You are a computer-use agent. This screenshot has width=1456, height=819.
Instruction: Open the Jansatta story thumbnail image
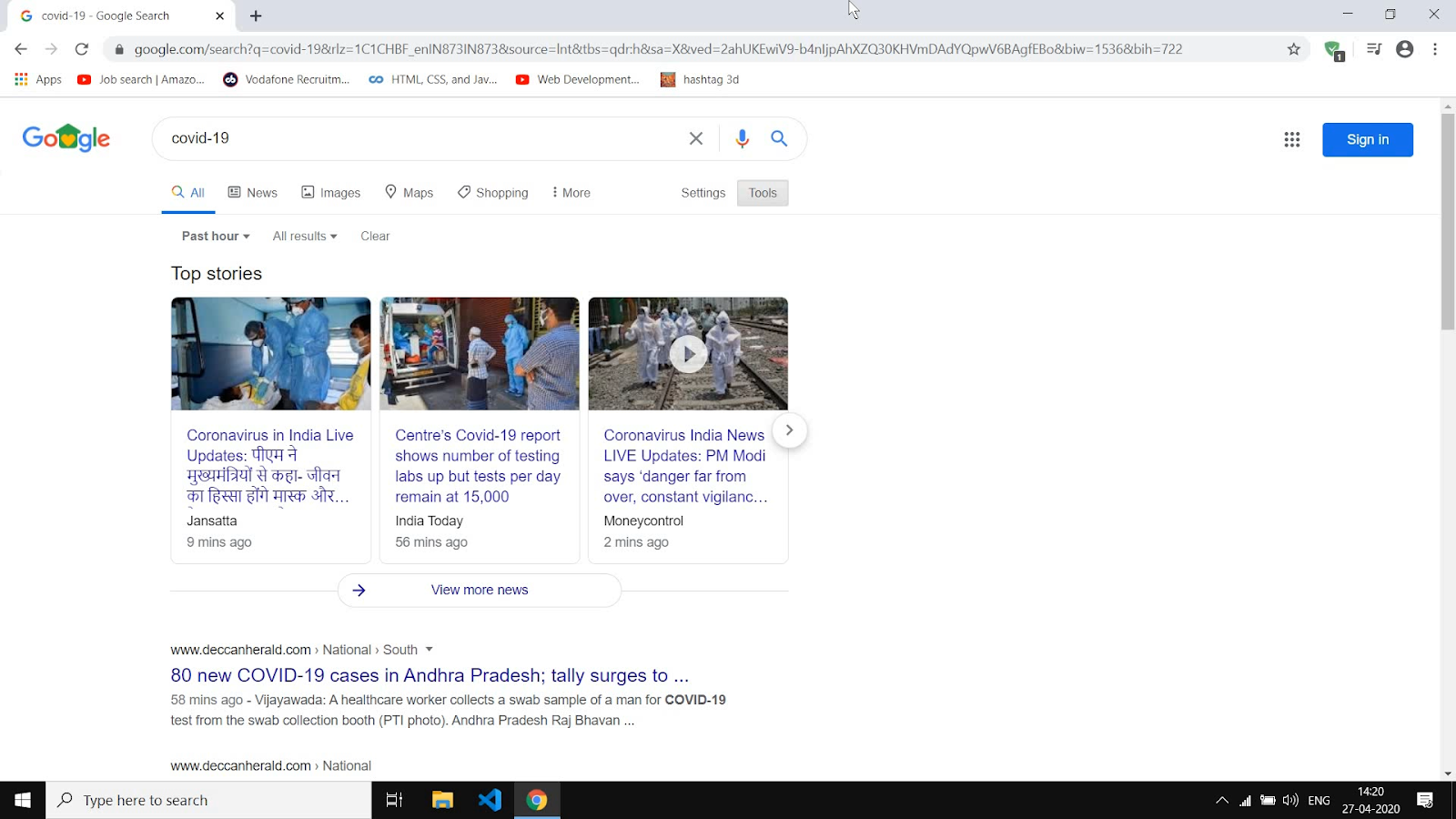point(271,353)
